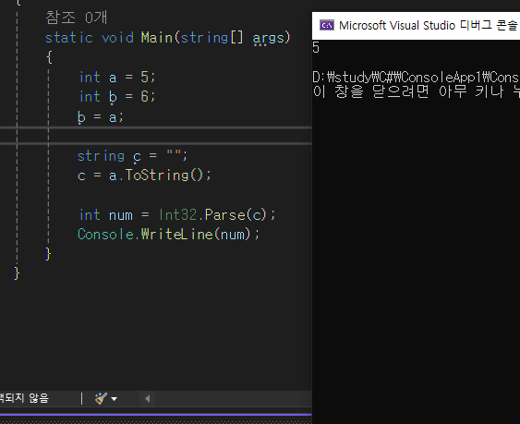The width and height of the screenshot is (520, 424).
Task: Select the args parameter
Action: (269, 38)
